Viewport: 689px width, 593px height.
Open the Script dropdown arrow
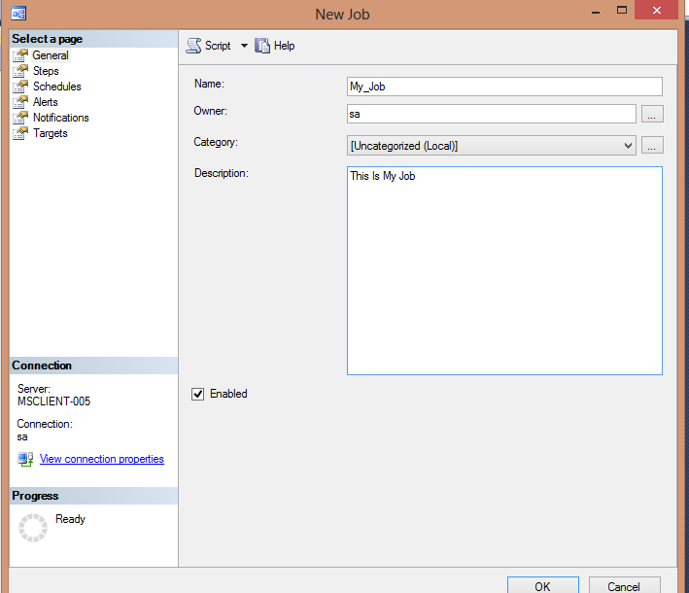click(244, 46)
